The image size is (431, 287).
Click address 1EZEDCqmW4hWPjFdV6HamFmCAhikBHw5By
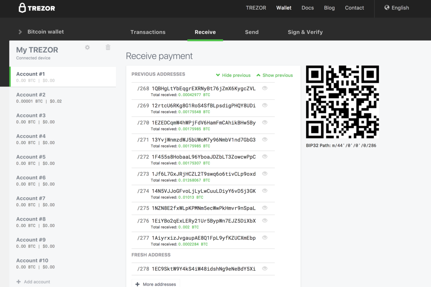204,123
